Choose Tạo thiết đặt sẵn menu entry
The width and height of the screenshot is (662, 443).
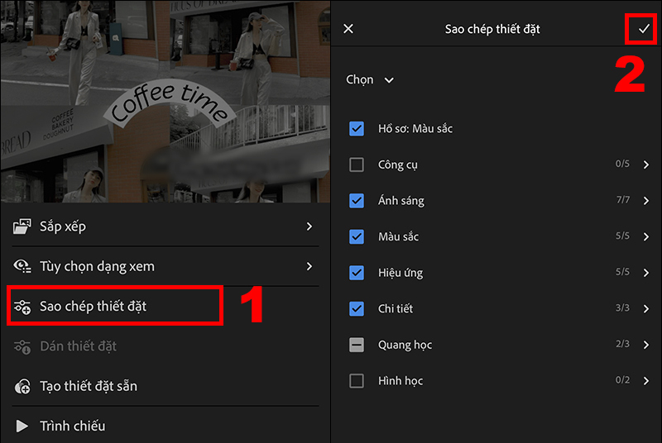(165, 386)
